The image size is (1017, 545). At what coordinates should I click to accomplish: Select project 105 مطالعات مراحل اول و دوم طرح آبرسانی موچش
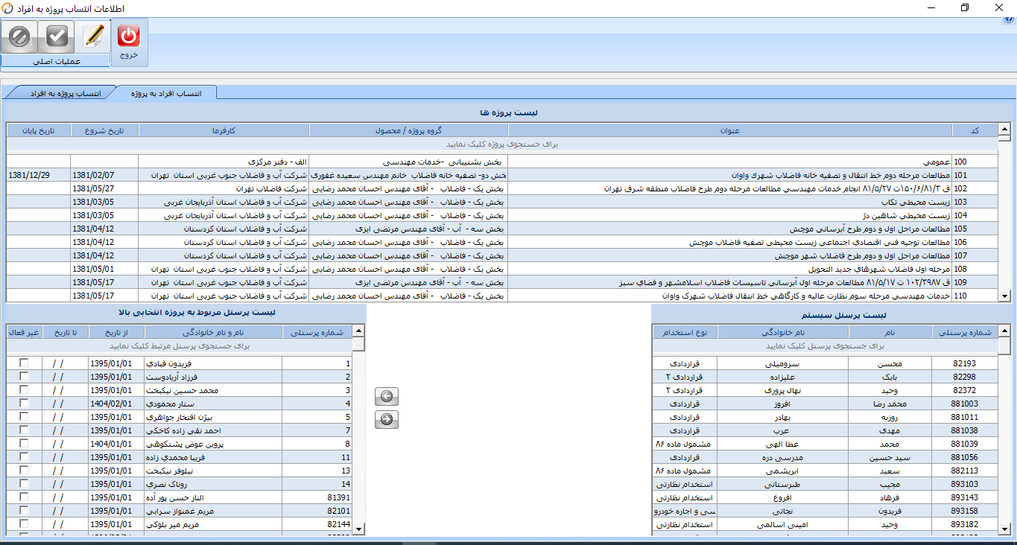pos(501,229)
